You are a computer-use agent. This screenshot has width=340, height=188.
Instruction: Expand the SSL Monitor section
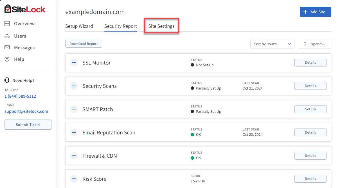74,63
